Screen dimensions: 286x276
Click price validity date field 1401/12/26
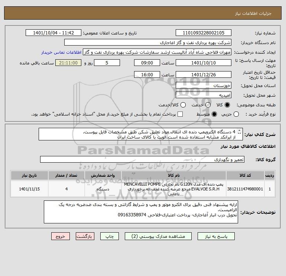tap(204, 75)
